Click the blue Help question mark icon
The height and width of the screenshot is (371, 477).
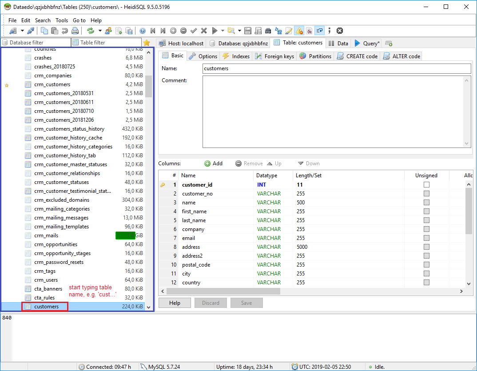[x=143, y=31]
